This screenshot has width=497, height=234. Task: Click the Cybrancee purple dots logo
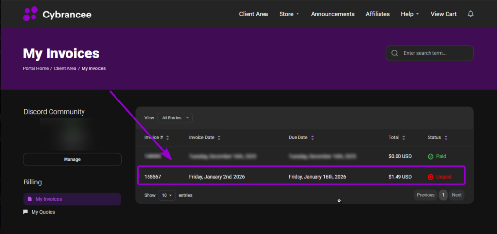coord(31,14)
